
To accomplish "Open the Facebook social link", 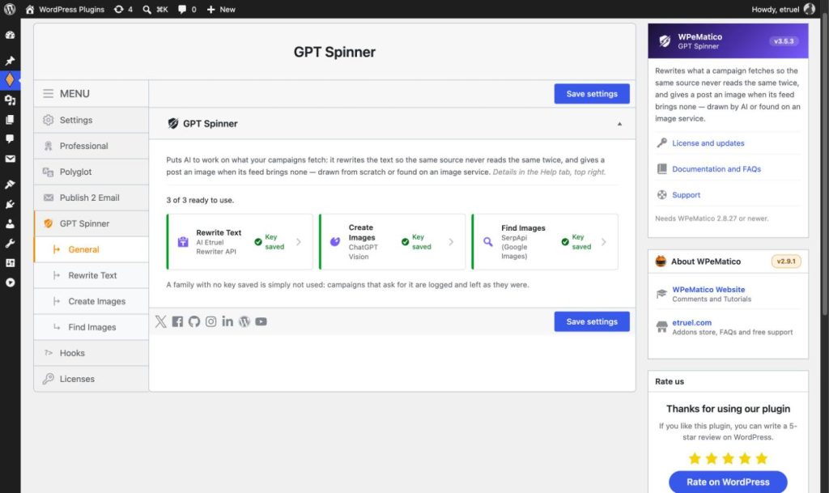I will [x=177, y=321].
